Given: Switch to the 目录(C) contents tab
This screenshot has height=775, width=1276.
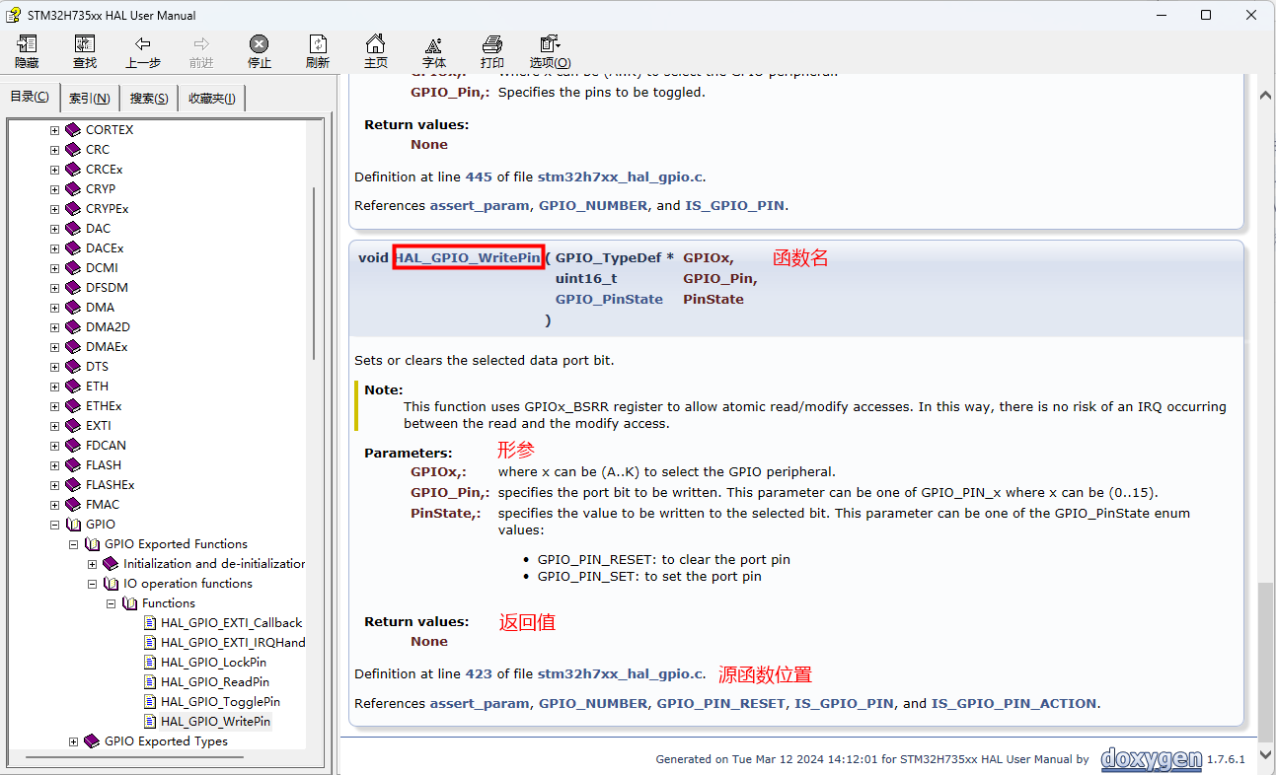Looking at the screenshot, I should coord(30,97).
